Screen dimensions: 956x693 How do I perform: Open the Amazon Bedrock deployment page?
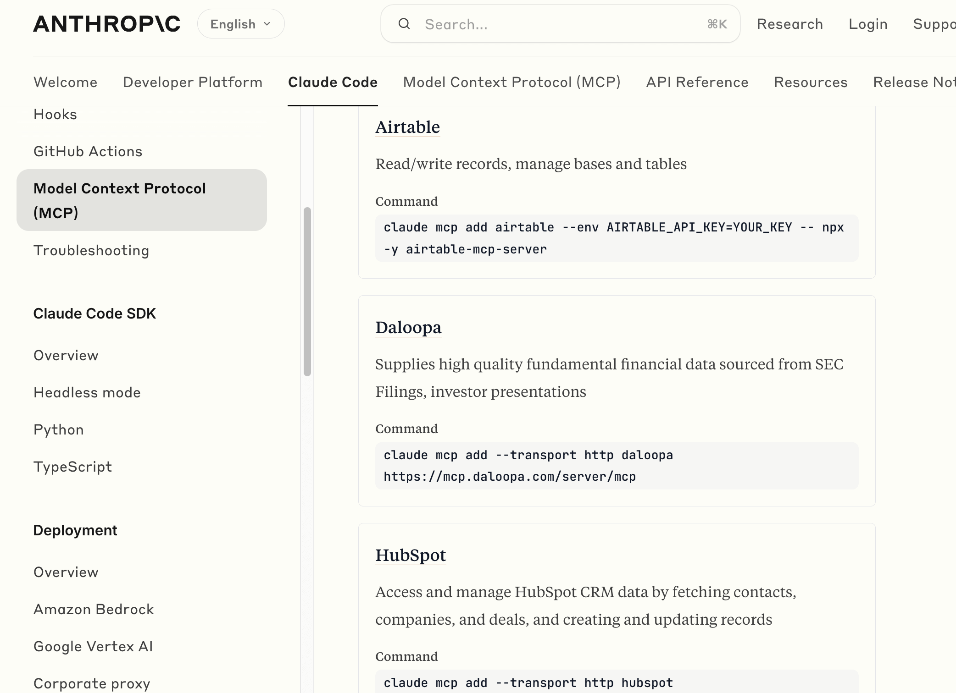(94, 609)
